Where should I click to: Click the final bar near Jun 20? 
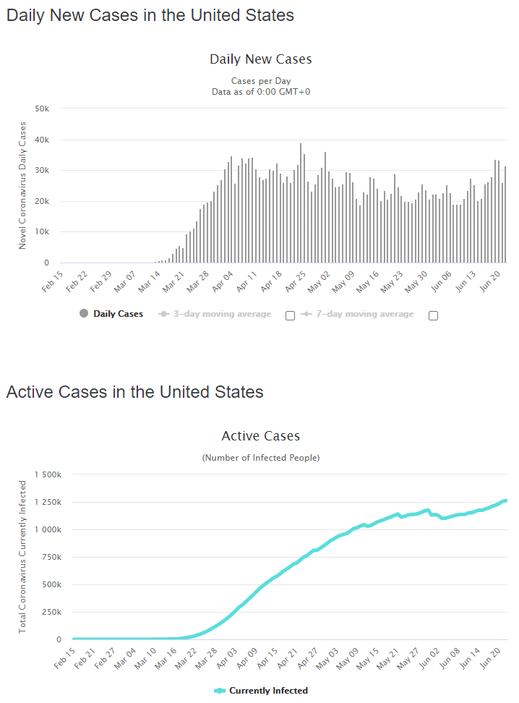[x=505, y=214]
